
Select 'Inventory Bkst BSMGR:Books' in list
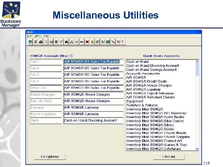[150, 129]
